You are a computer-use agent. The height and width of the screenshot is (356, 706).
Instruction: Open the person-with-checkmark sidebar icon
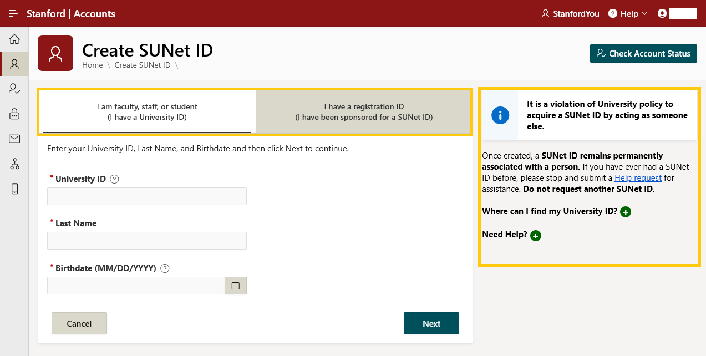tap(14, 89)
